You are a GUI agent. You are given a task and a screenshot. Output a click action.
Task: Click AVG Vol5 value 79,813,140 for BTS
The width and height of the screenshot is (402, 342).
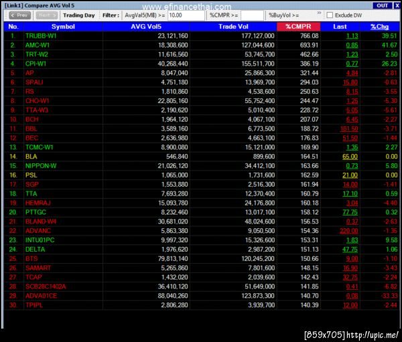(173, 259)
